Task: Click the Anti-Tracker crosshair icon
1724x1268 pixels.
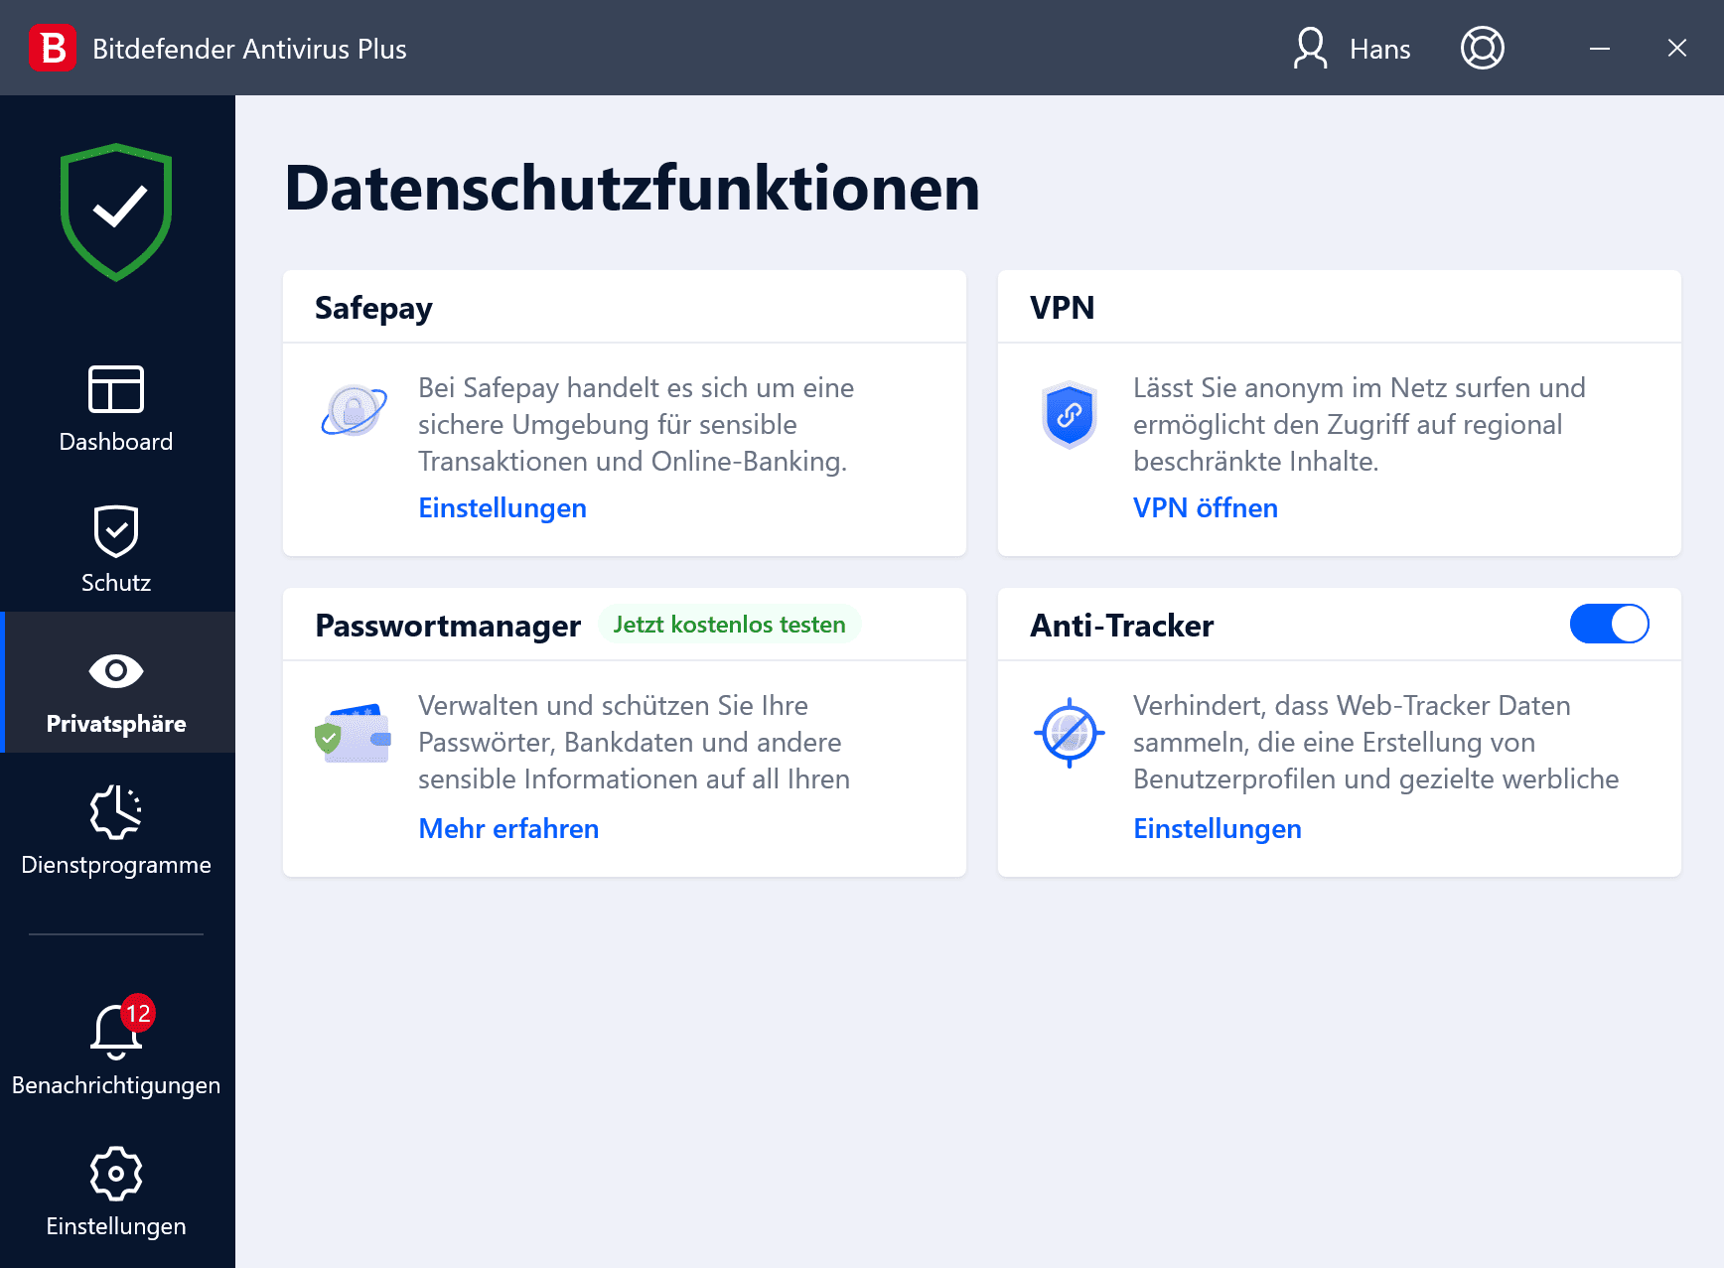Action: pyautogui.click(x=1070, y=733)
